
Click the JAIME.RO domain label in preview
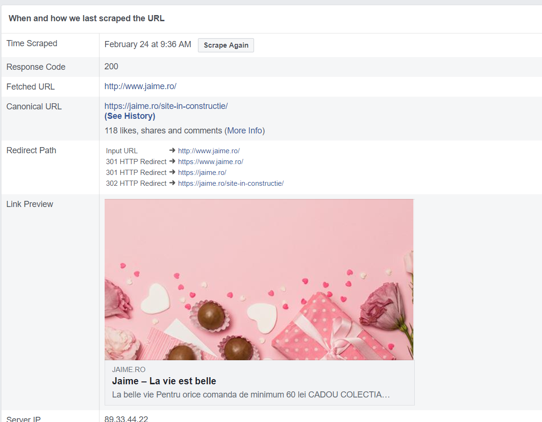point(129,369)
